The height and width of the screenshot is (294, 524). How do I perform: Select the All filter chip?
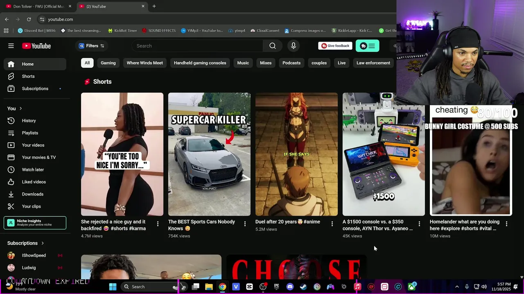tap(87, 63)
